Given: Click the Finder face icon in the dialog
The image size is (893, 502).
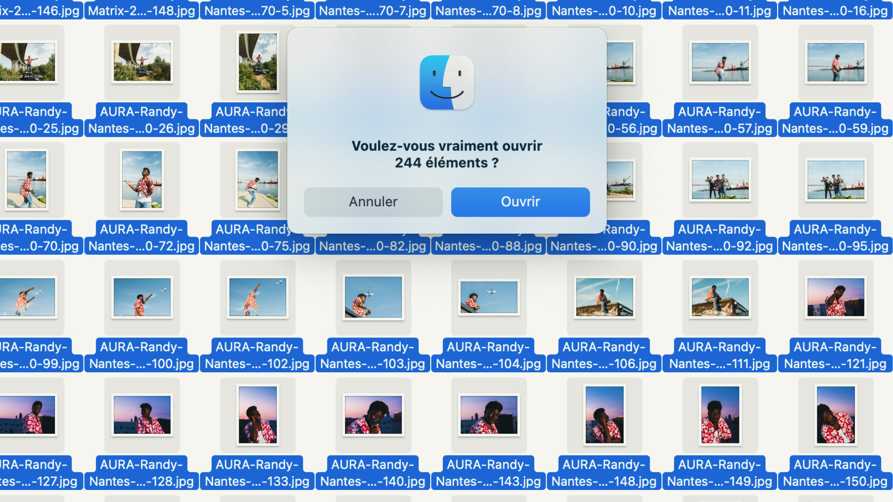Looking at the screenshot, I should (x=447, y=82).
